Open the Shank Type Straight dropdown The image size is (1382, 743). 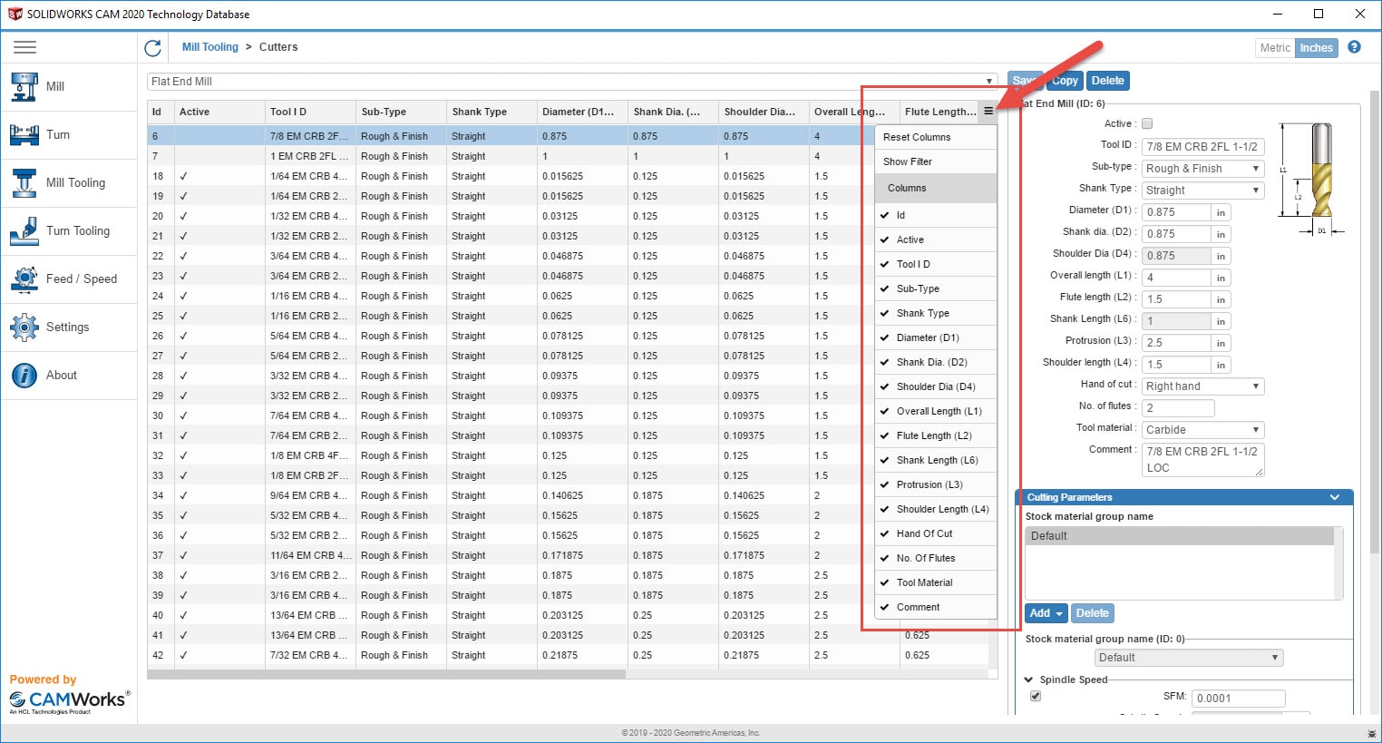pos(1202,191)
